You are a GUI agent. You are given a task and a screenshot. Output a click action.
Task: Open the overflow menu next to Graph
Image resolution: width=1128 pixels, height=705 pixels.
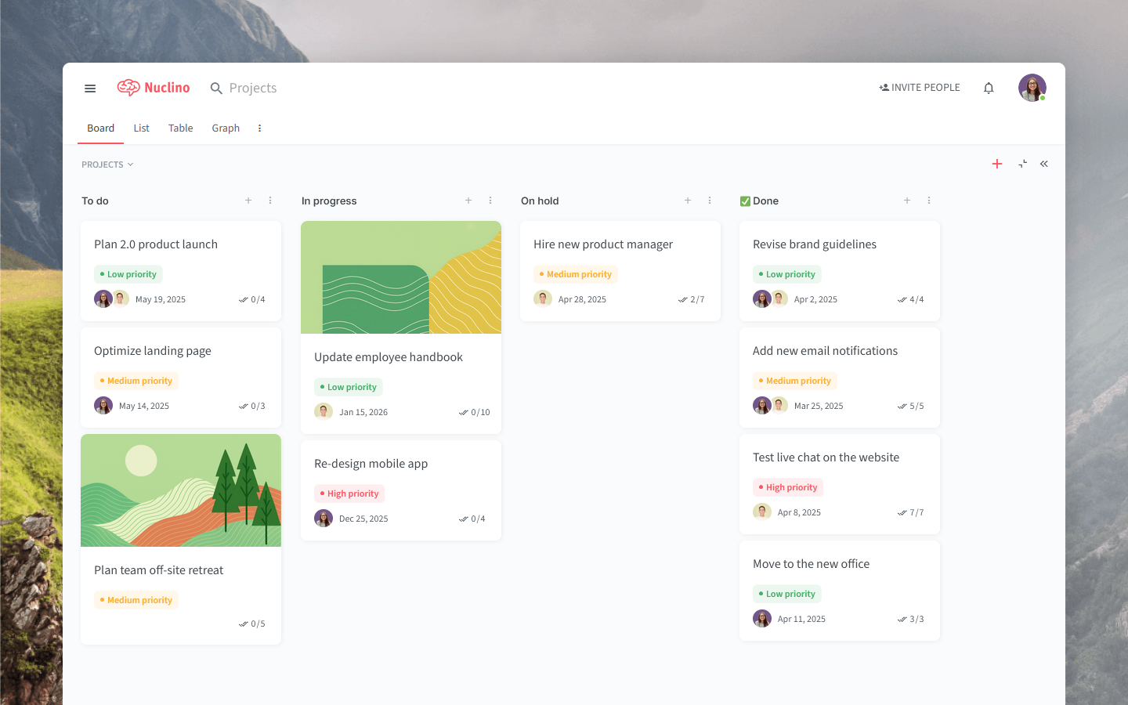(259, 128)
